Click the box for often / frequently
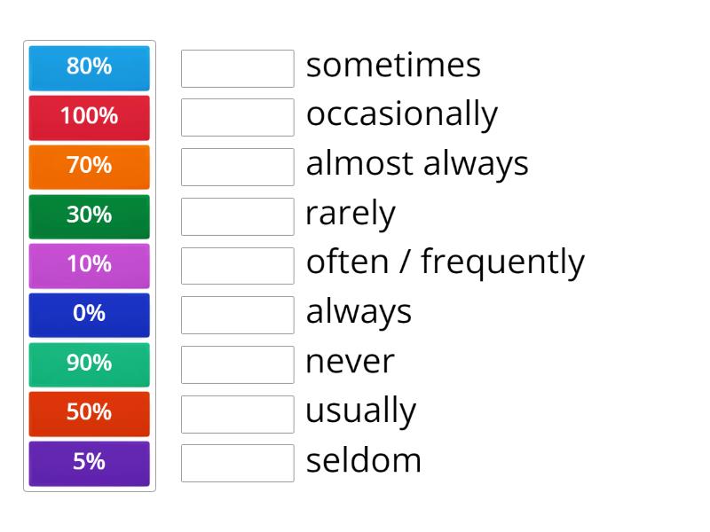This screenshot has height=532, width=710. [x=237, y=265]
